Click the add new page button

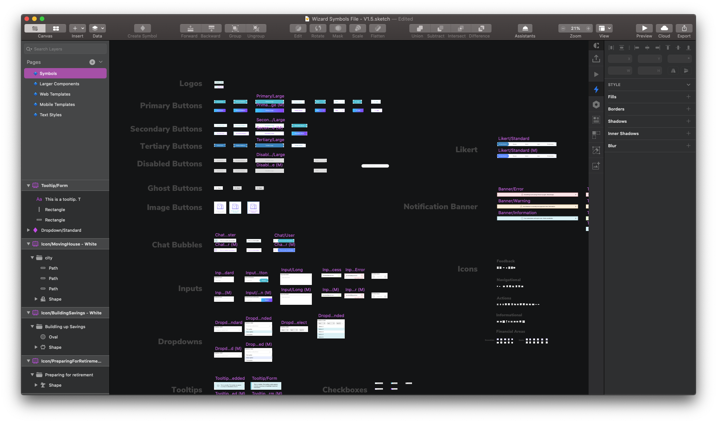92,62
